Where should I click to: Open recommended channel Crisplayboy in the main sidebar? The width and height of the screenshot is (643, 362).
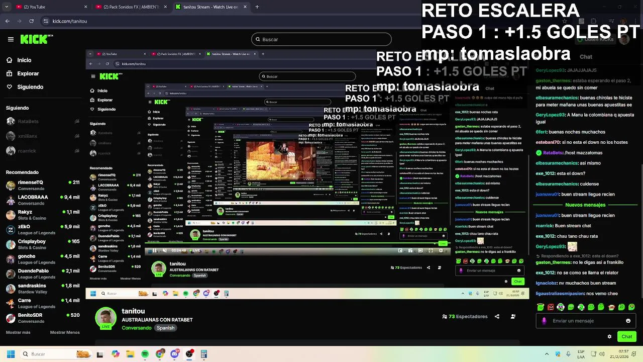42,244
